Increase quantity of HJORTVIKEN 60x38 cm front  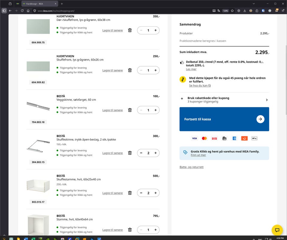(155, 30)
